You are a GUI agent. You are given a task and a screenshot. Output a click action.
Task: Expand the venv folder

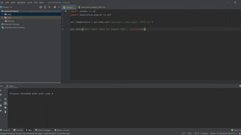pos(2,18)
